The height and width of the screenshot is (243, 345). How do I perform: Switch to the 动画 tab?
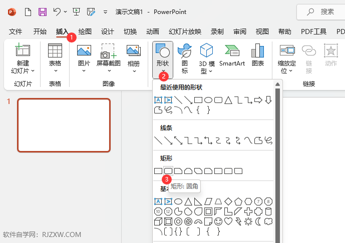click(153, 31)
